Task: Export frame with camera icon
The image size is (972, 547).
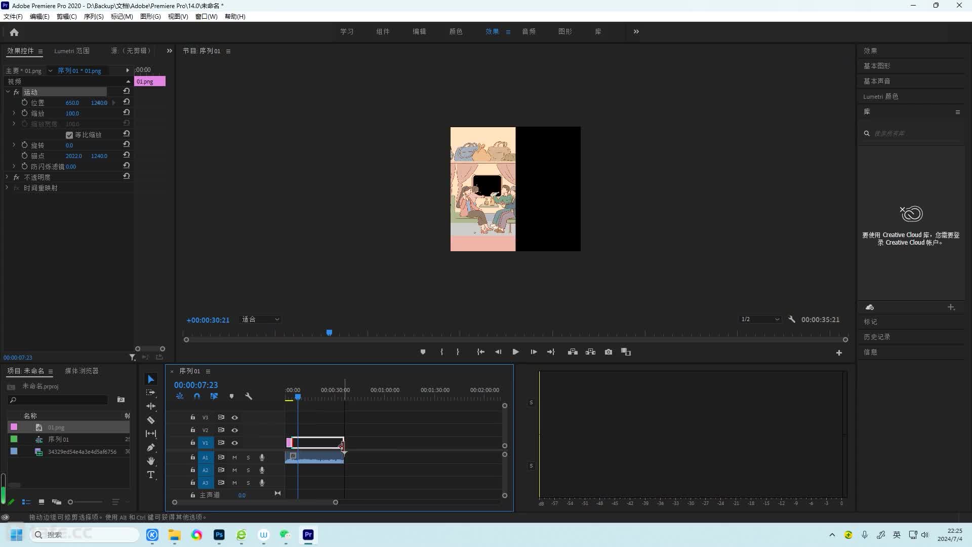Action: pyautogui.click(x=609, y=352)
